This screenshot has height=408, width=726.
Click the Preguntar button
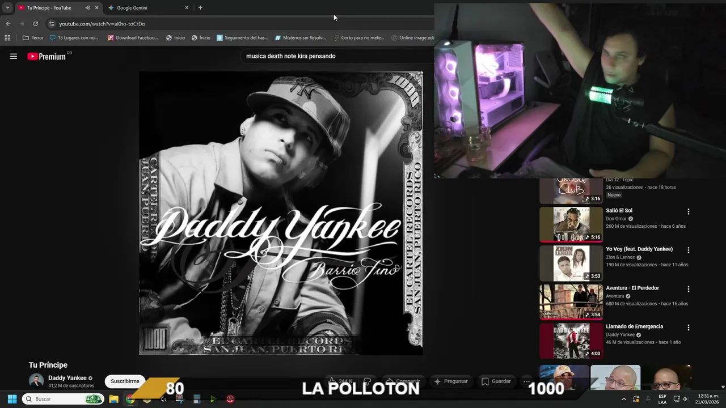point(451,381)
